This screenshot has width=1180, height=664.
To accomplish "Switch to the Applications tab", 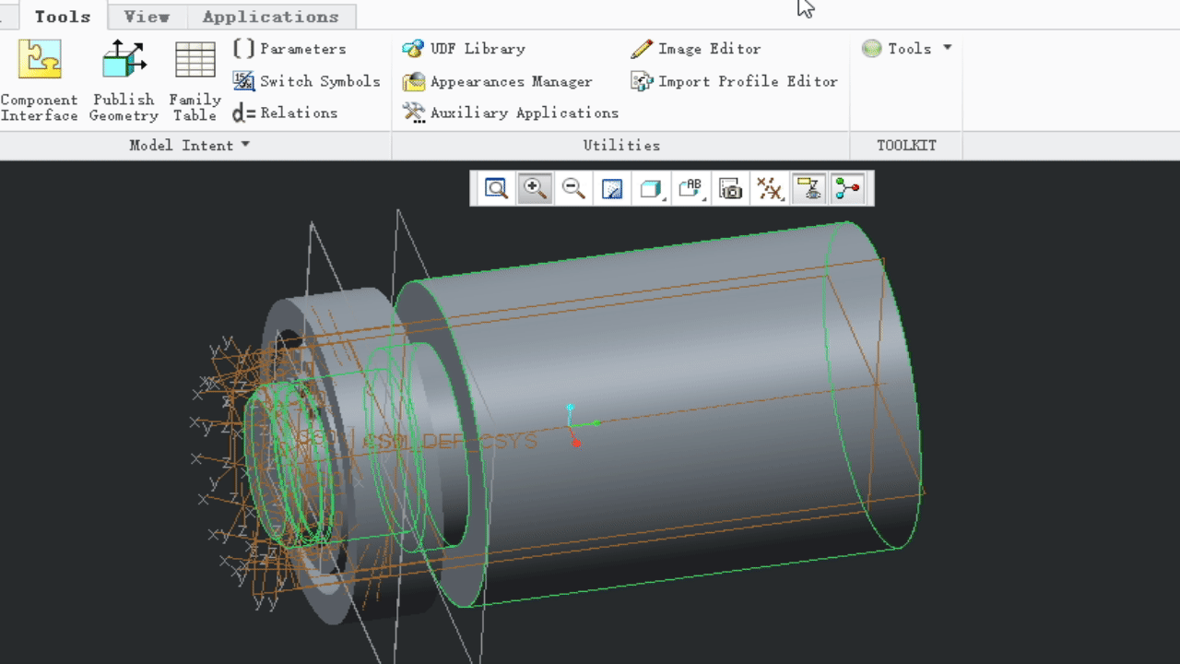I will [x=271, y=17].
